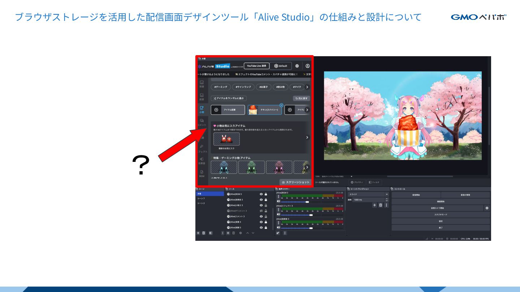Screen dimensions: 520x292
Task: Open advanced audio properties gears icon
Action: coord(278,233)
